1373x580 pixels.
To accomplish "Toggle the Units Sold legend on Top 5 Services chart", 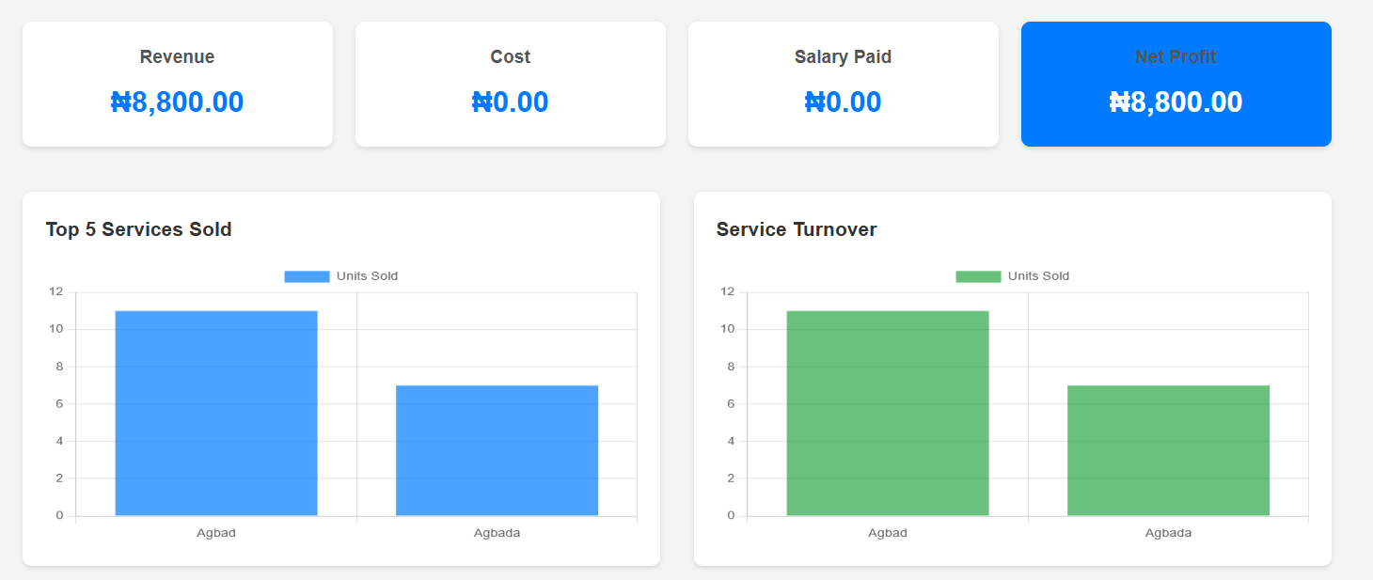I will pos(340,275).
